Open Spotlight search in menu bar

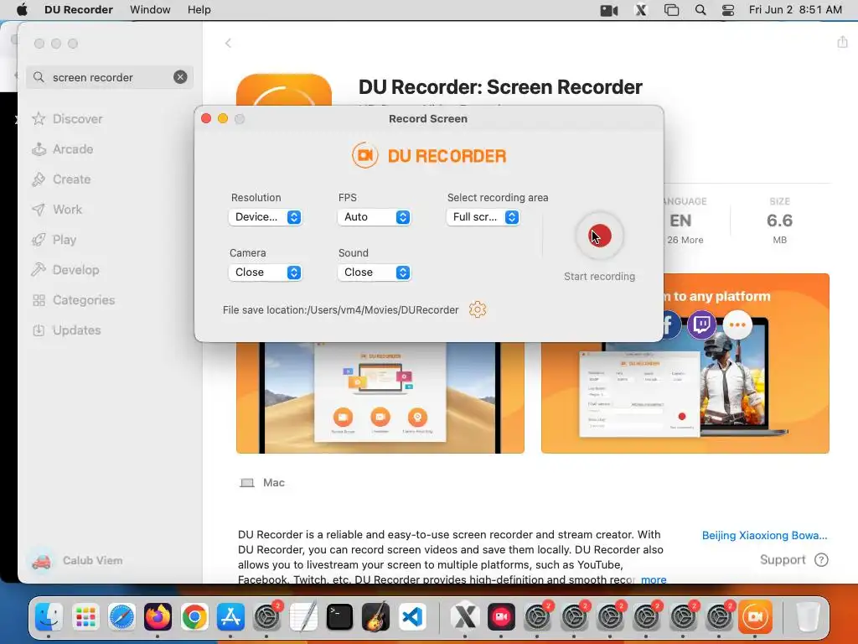(700, 10)
